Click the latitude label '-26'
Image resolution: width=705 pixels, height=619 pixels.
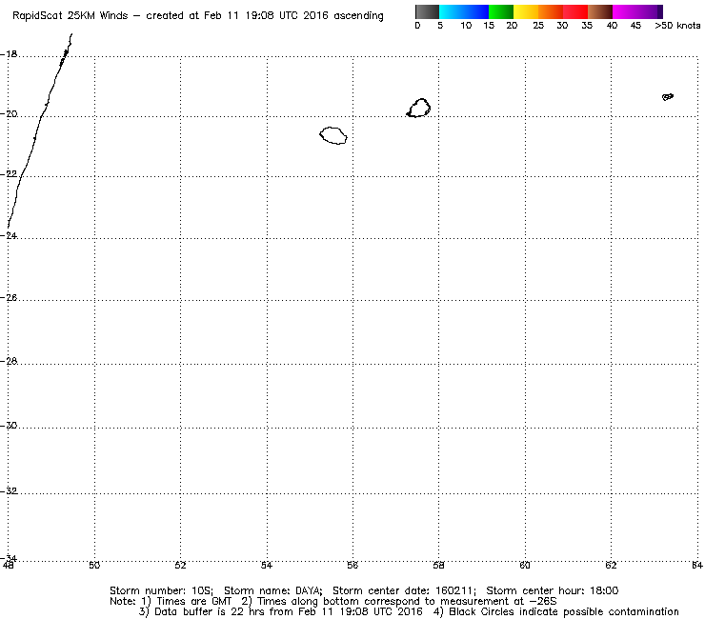tap(9, 297)
